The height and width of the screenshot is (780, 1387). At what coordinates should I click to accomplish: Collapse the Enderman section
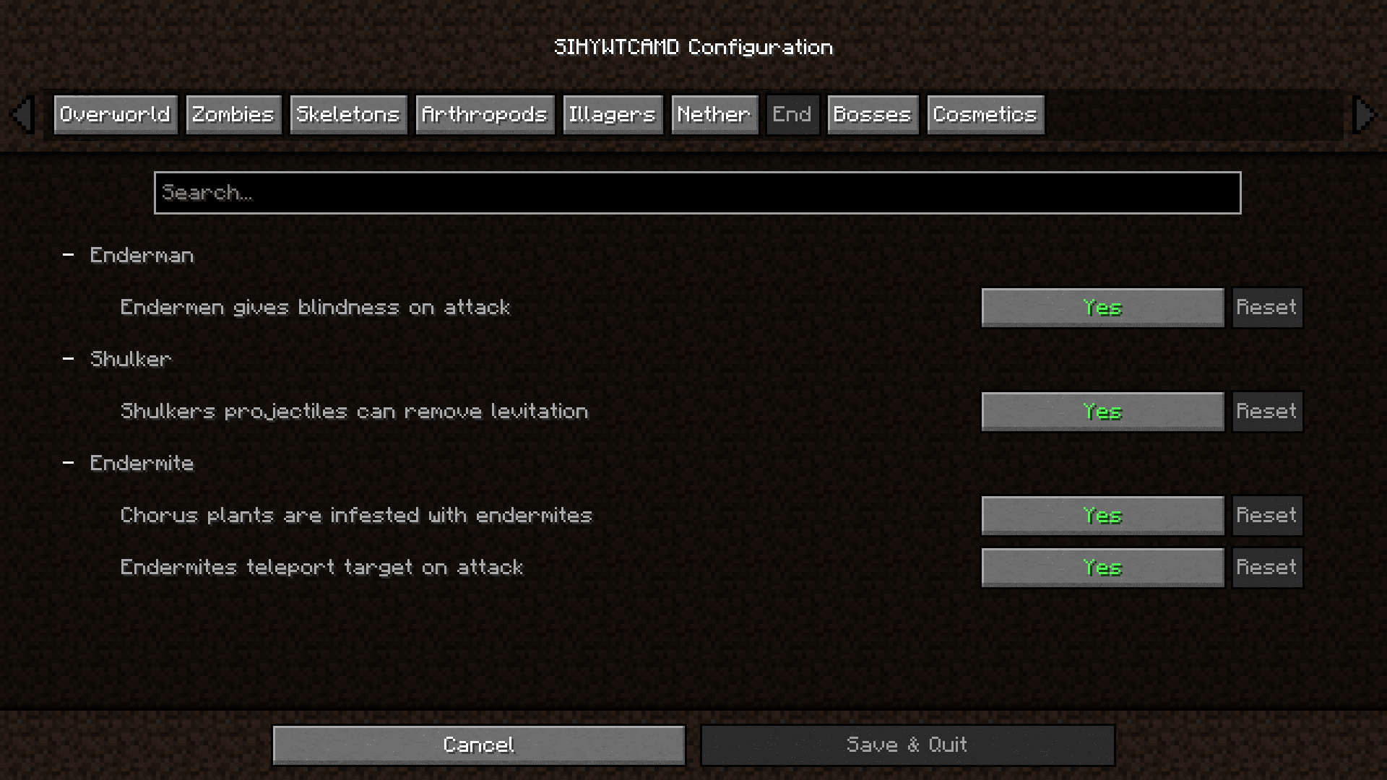point(69,254)
